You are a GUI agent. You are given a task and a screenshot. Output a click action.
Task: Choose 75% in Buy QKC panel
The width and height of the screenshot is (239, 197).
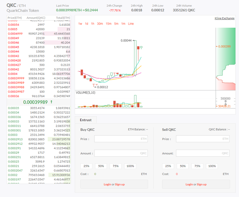[x=115, y=166]
